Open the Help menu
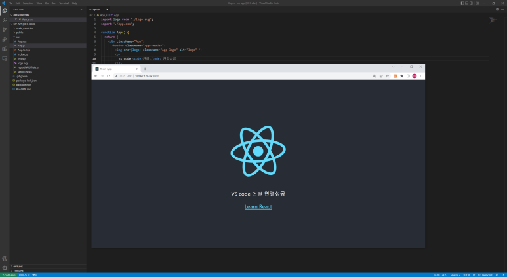This screenshot has width=507, height=277. click(75, 3)
